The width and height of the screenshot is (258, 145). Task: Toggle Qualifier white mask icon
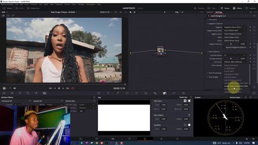[x=189, y=125]
